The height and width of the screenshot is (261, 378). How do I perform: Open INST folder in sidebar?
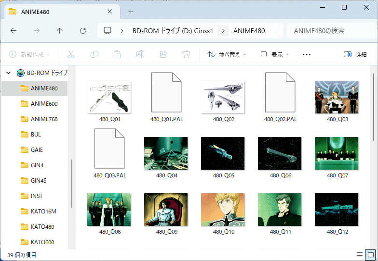pos(35,196)
